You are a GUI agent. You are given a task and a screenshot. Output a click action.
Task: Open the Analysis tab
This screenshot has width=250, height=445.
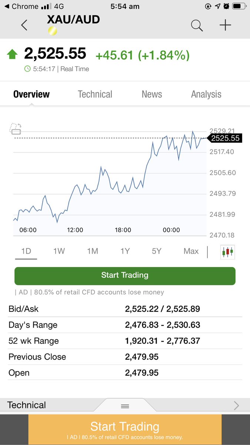(x=206, y=94)
